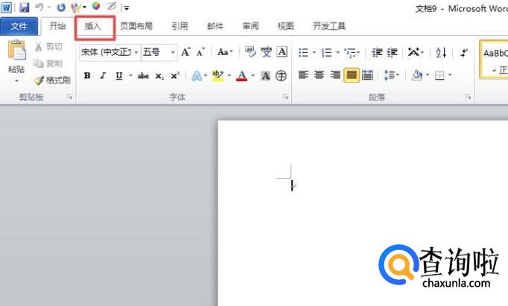
Task: Toggle Italic formatting
Action: (103, 76)
